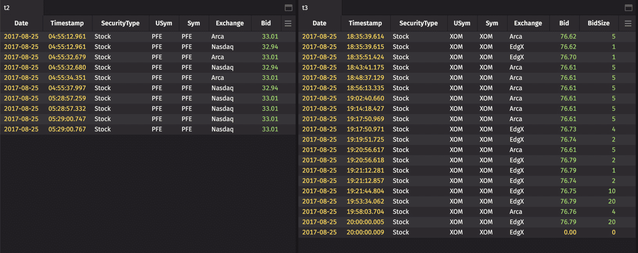Viewport: 638px width, 253px height.
Task: Click the BidSize column header in t3
Action: 598,23
